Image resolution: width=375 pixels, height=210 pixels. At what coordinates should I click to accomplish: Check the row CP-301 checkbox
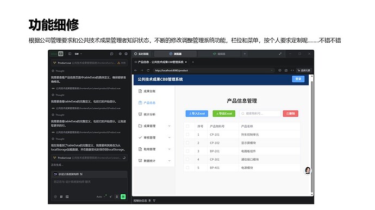pyautogui.click(x=187, y=159)
